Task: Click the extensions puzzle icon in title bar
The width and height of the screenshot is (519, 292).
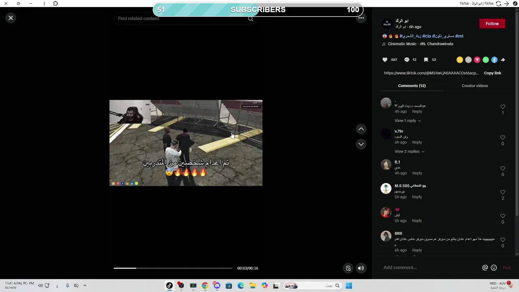Action: [56, 4]
